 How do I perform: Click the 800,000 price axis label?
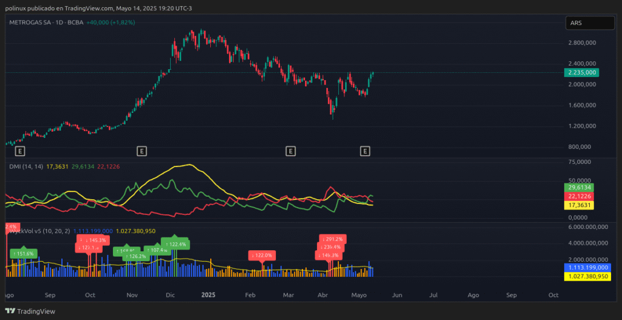click(580, 147)
